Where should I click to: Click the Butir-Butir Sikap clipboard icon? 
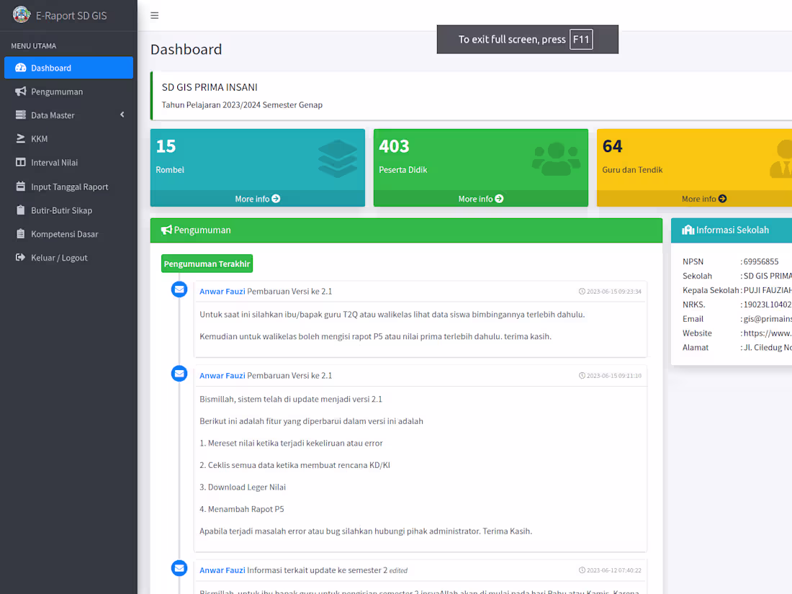pyautogui.click(x=21, y=210)
